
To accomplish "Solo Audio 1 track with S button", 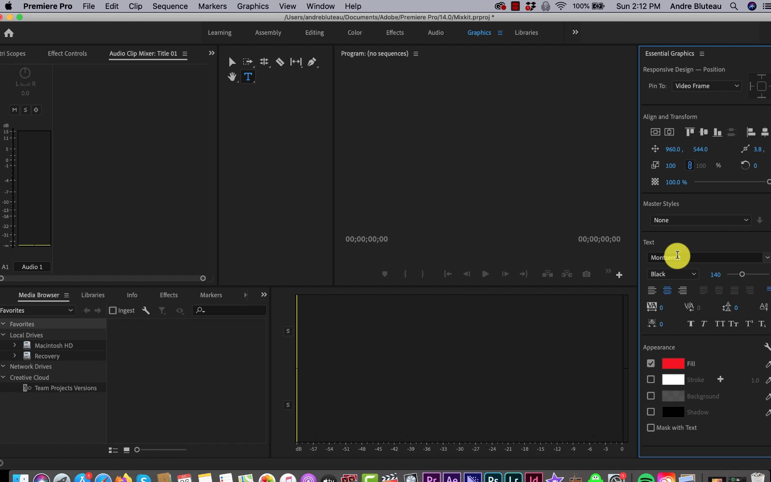I will 25,110.
